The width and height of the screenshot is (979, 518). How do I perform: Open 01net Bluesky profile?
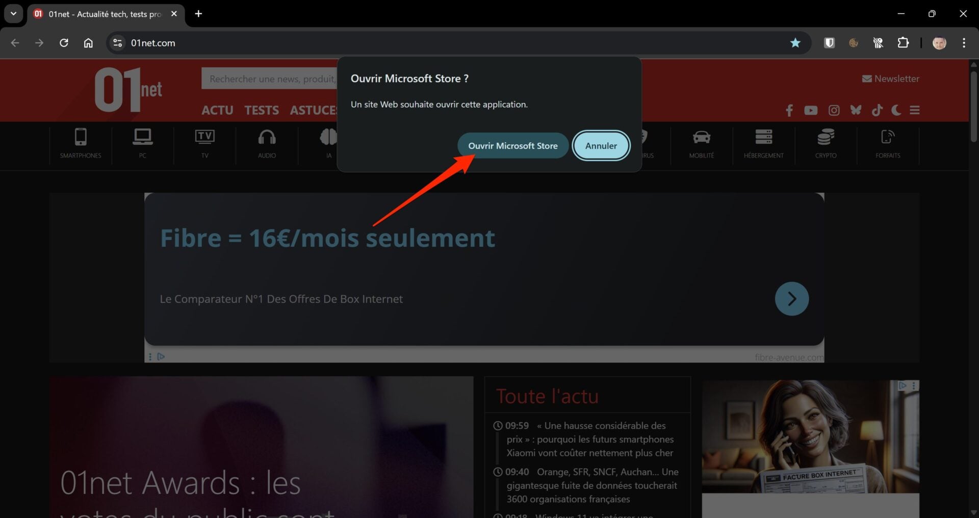856,110
